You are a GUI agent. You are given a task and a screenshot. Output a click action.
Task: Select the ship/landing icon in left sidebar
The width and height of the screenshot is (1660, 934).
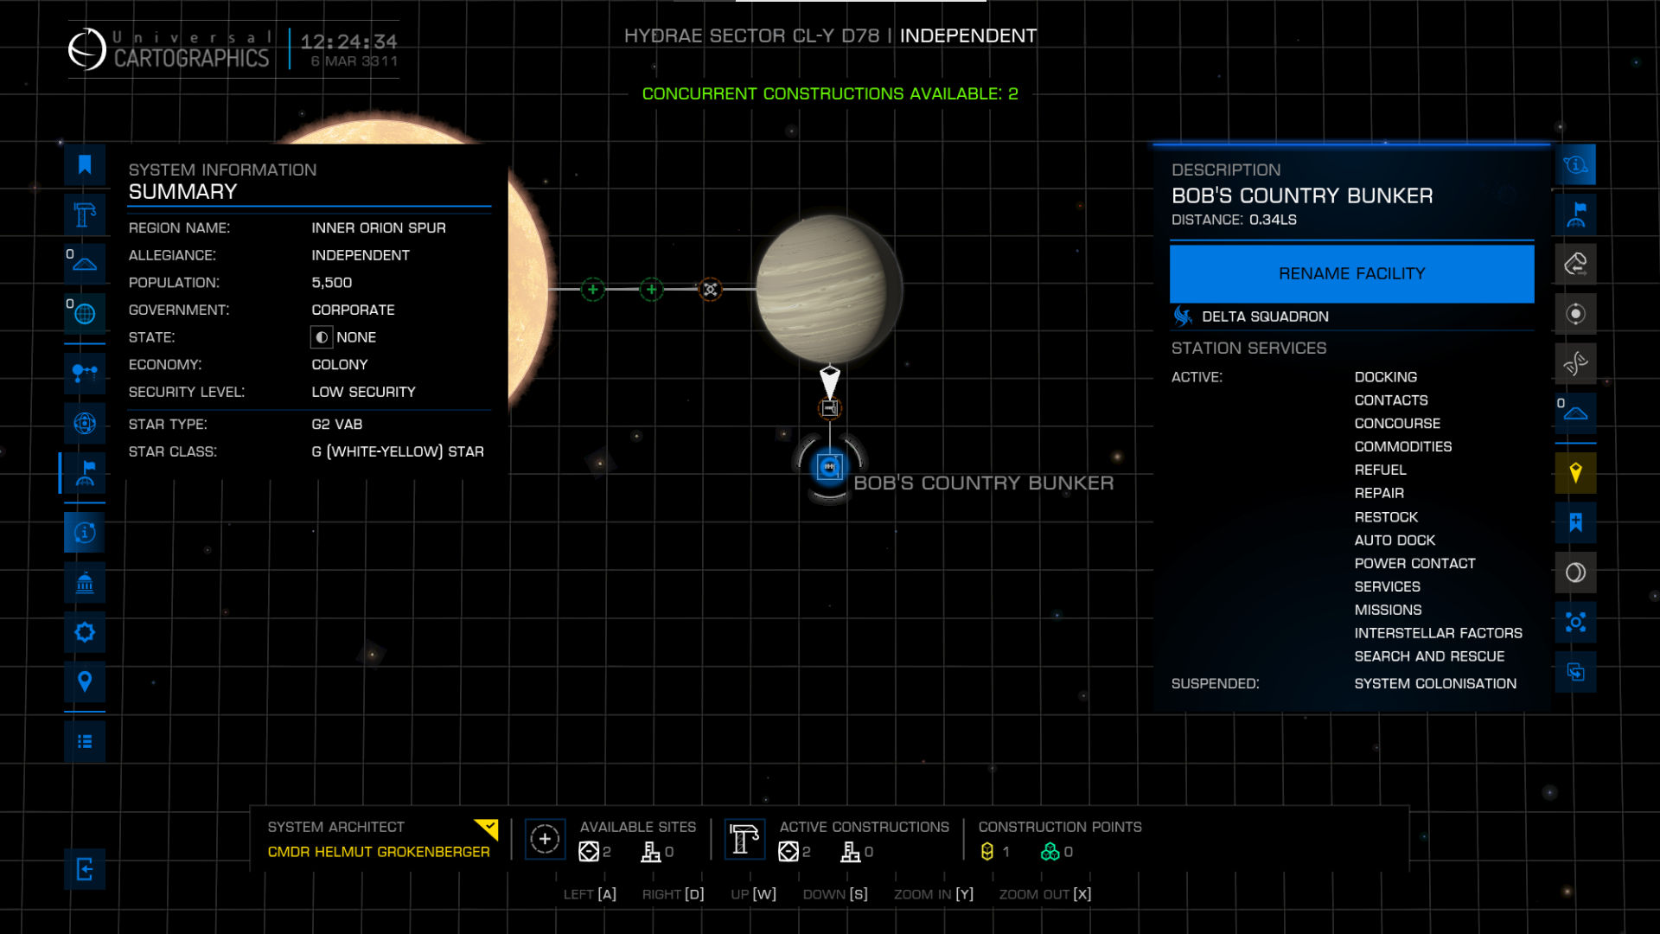pos(85,264)
